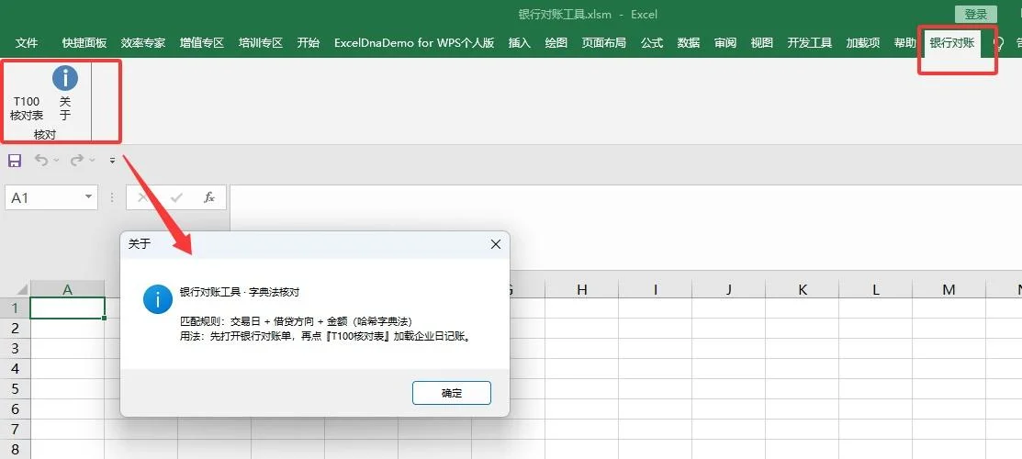Screen dimensions: 1022x459
Task: Undo the last action
Action: pyautogui.click(x=41, y=160)
